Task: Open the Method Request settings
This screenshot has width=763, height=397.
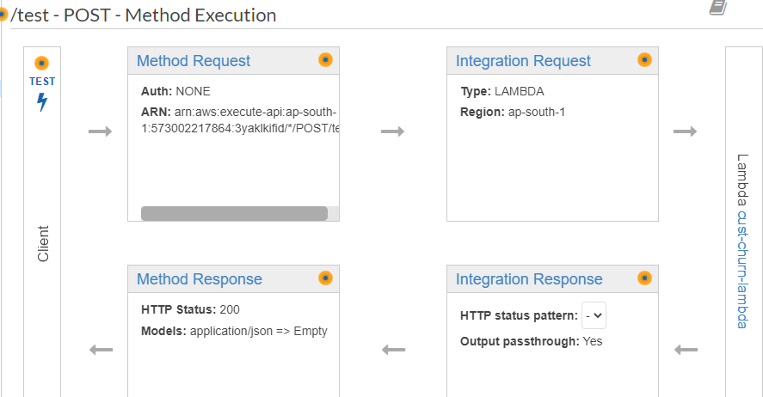Action: pos(194,61)
